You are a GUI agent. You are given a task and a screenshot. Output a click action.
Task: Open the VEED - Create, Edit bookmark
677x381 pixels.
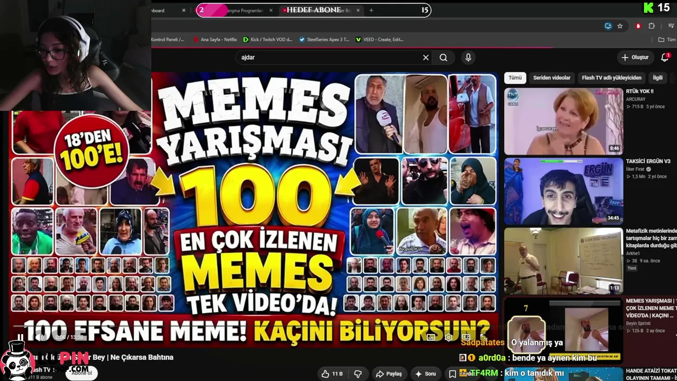[380, 40]
